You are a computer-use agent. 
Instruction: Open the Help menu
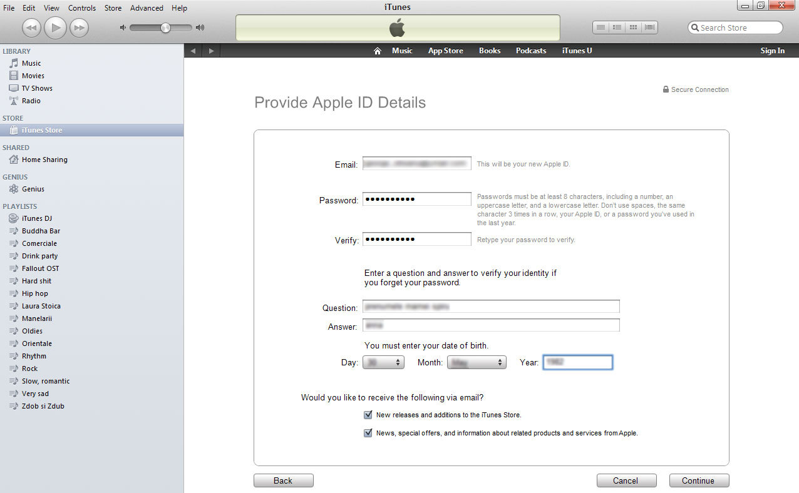179,8
